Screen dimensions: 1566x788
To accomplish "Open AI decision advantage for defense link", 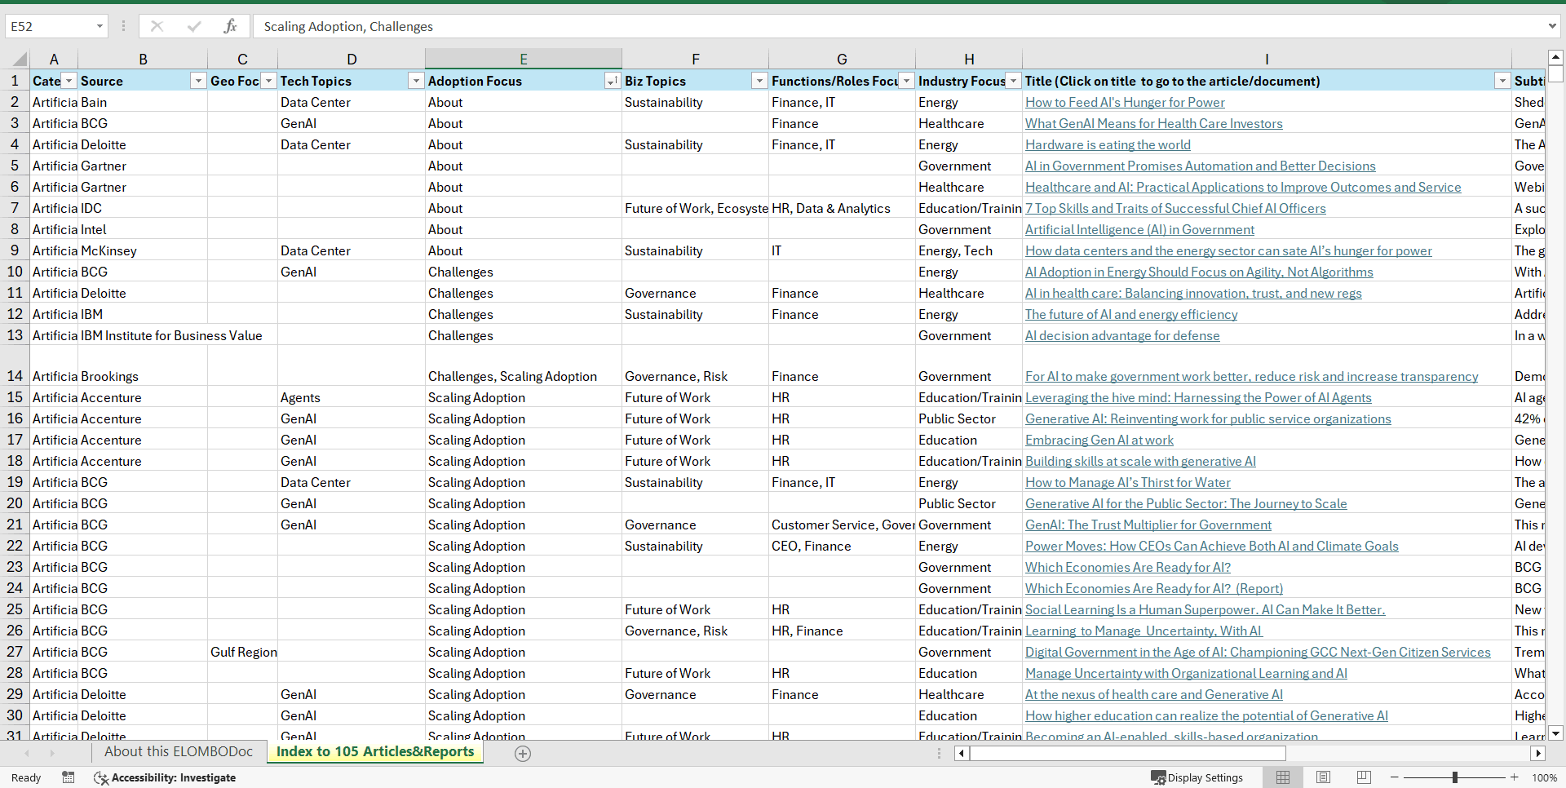I will click(1122, 335).
